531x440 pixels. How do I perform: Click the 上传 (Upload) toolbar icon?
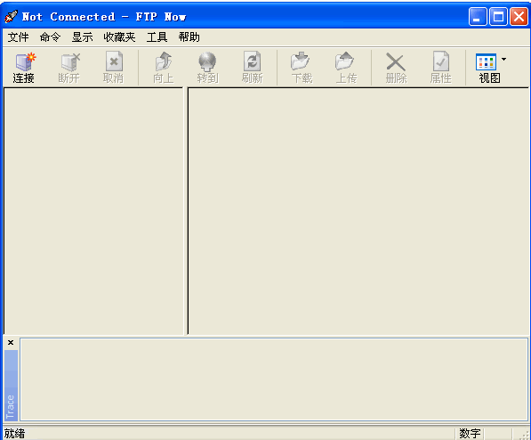click(344, 61)
